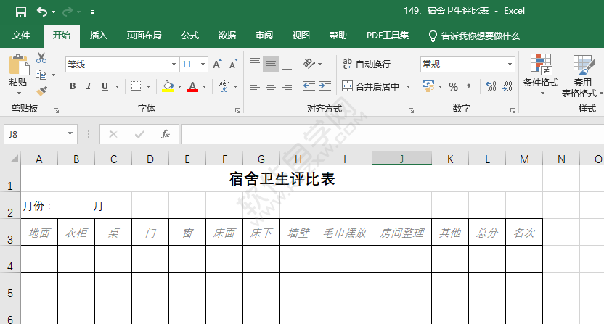Click the Format Painter brush icon
Screen dimensions: 604x324
[x=41, y=91]
